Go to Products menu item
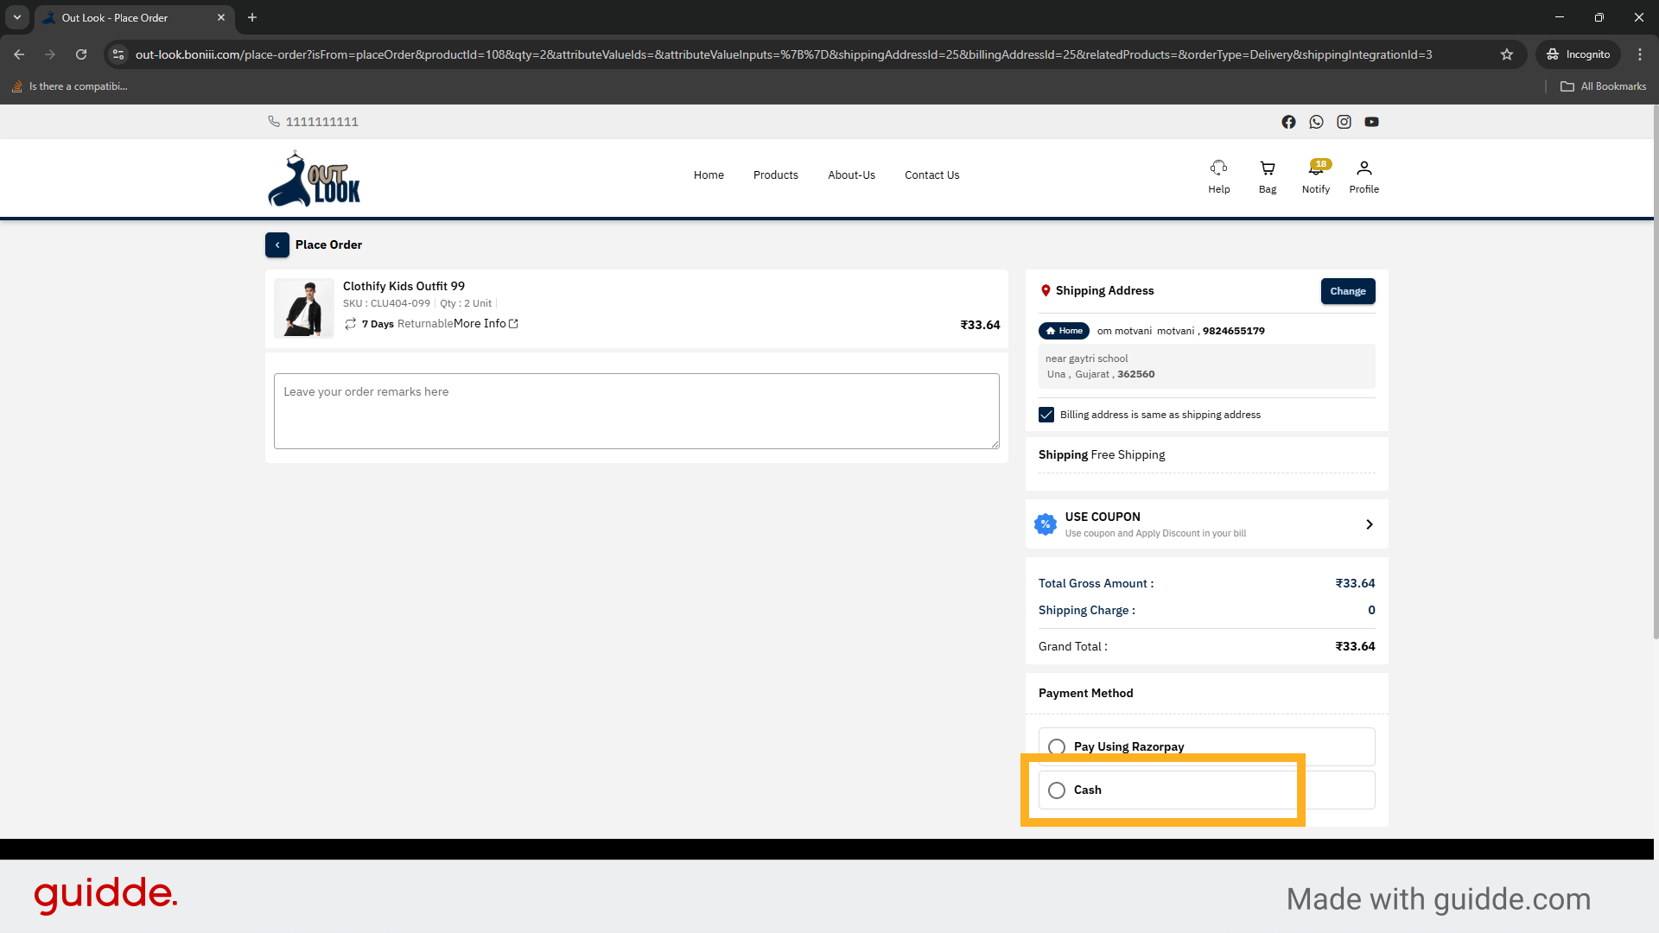1659x933 pixels. click(775, 175)
